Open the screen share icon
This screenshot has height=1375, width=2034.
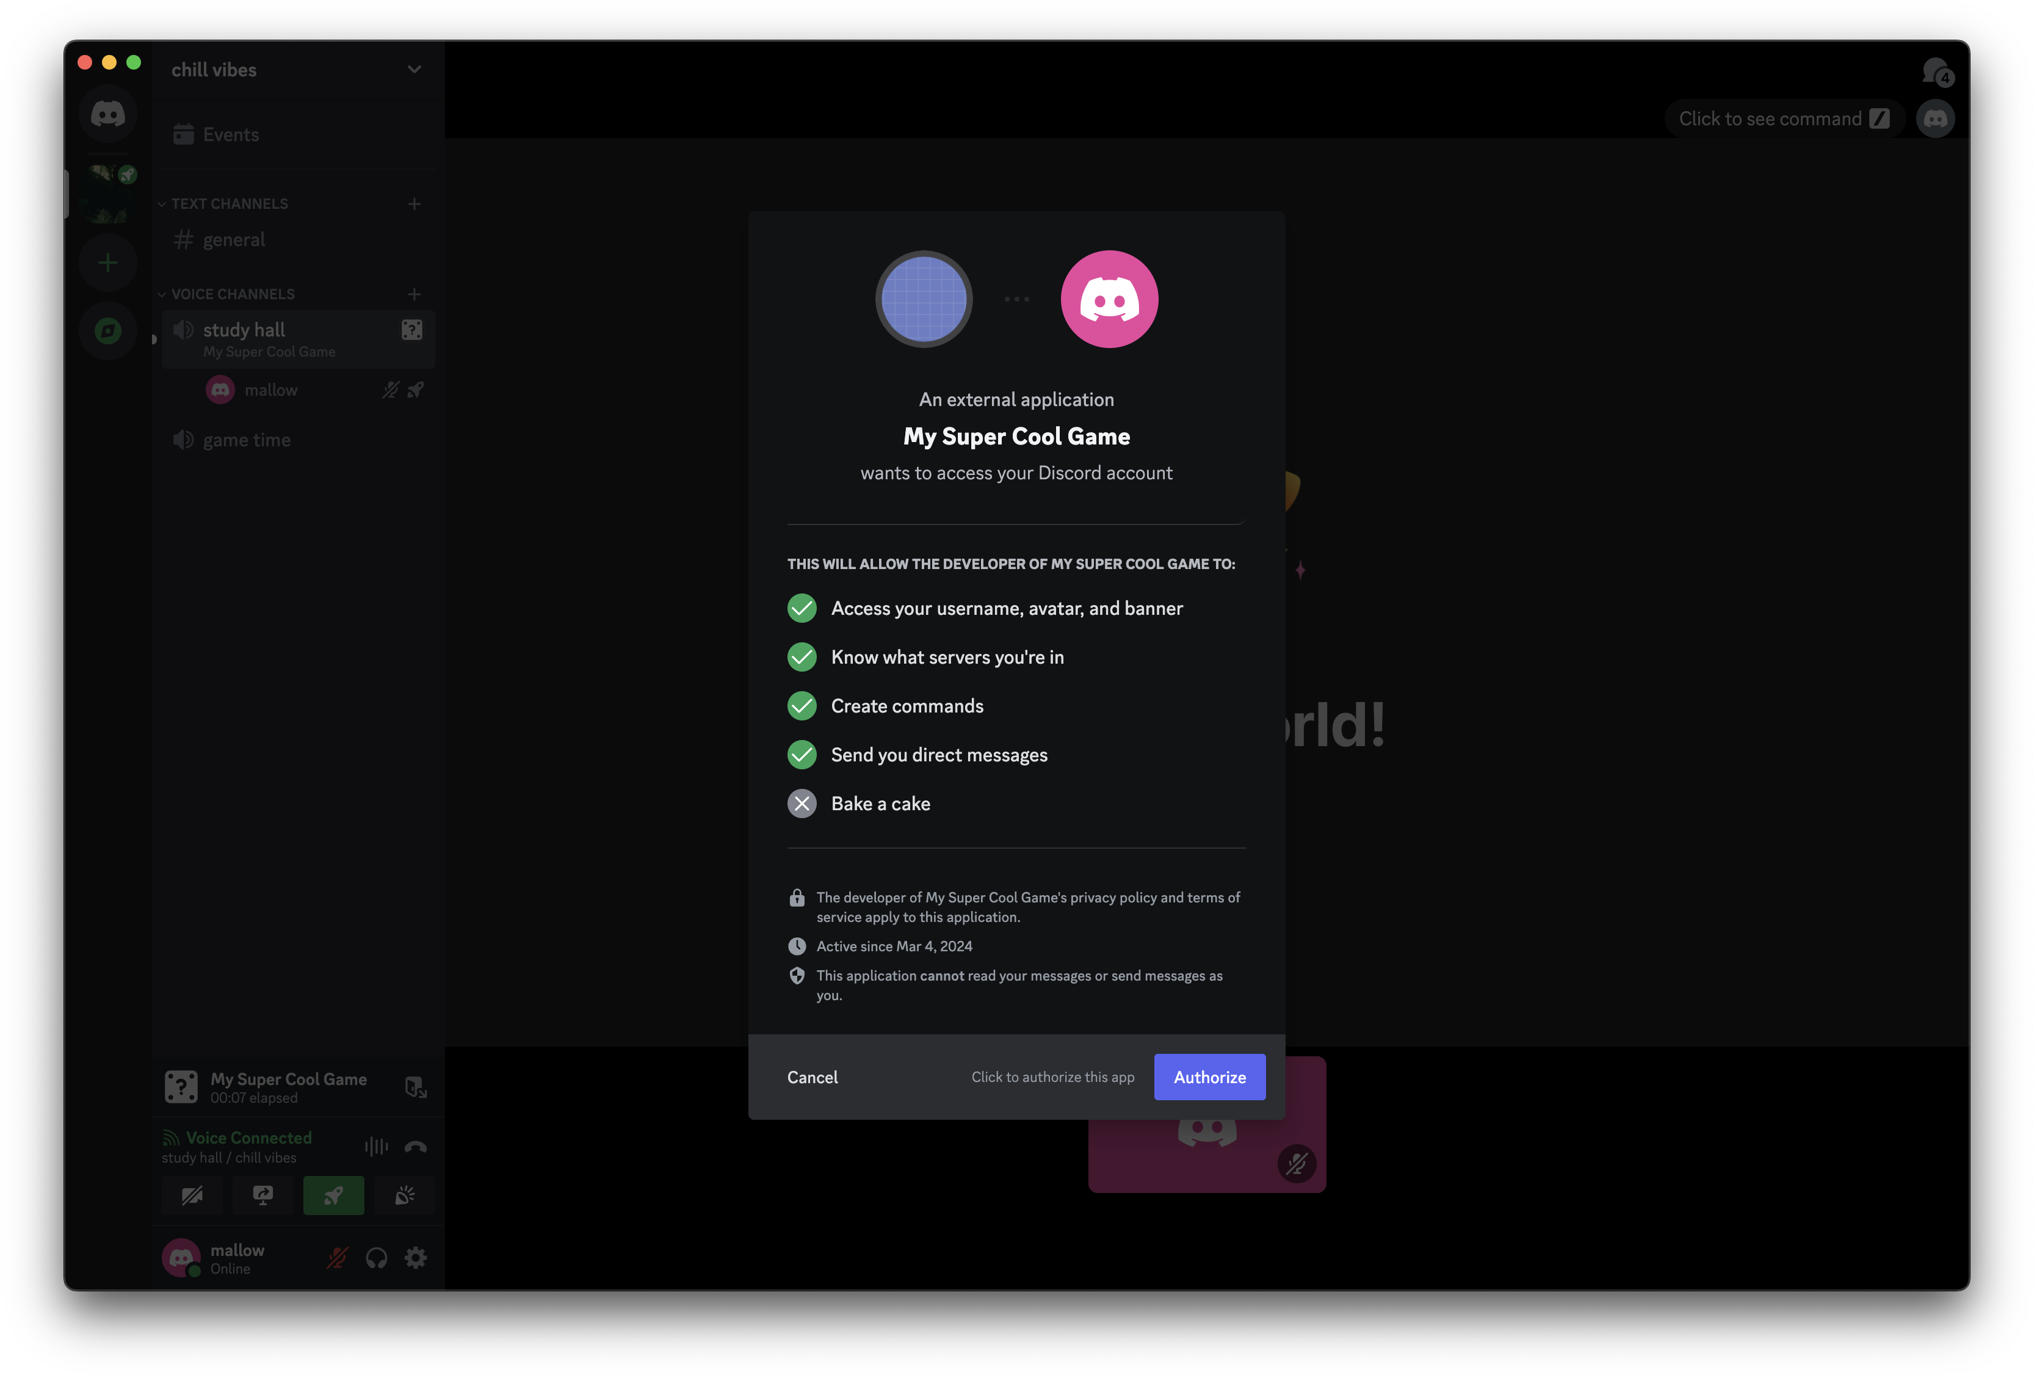(x=262, y=1195)
